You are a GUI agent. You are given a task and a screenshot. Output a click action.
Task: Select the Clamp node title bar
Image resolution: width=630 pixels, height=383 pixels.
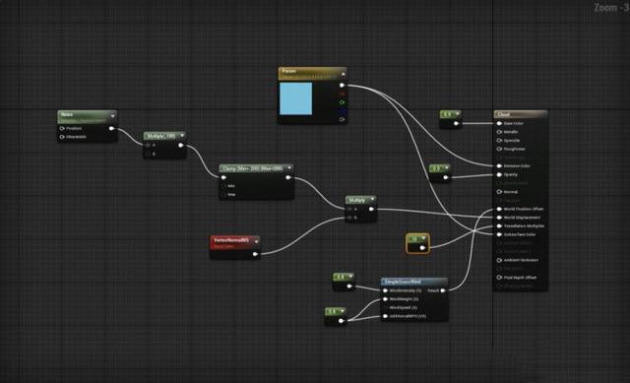pyautogui.click(x=256, y=168)
